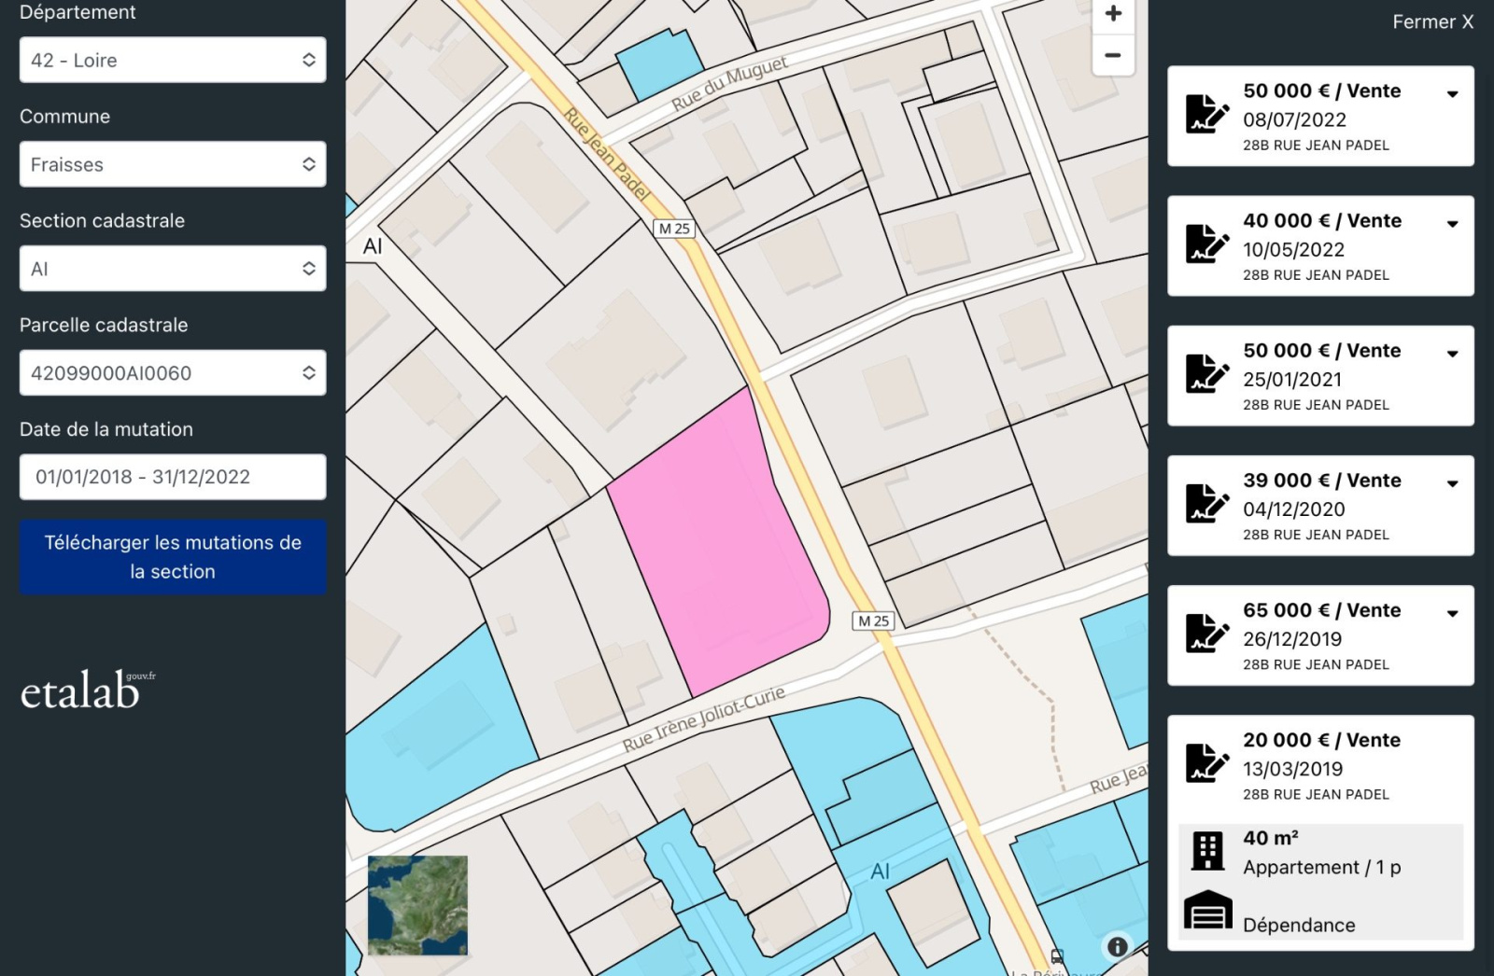Click the Date de la mutation field

[173, 477]
